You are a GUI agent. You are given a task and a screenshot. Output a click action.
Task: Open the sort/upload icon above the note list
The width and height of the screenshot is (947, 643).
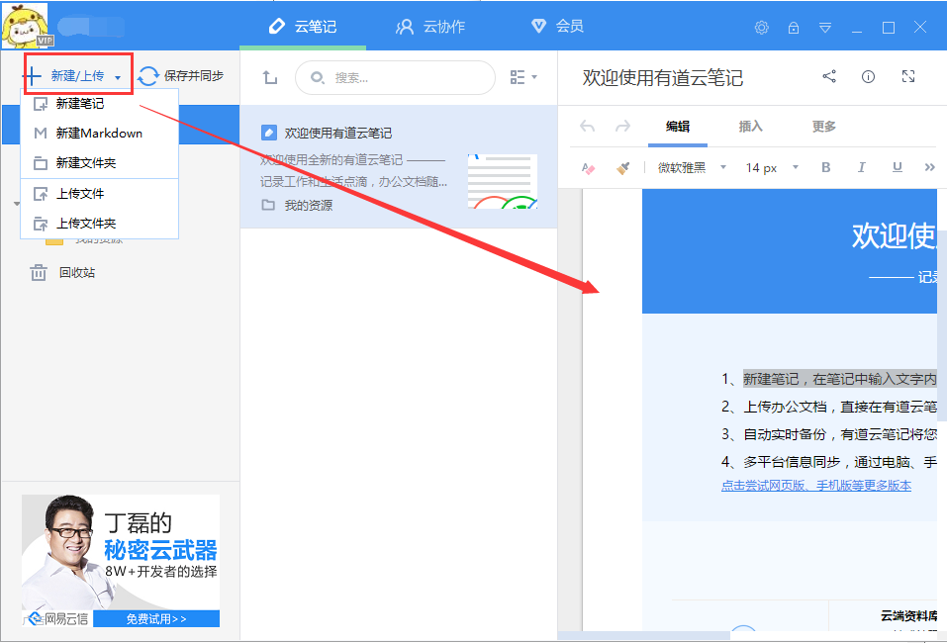point(269,76)
